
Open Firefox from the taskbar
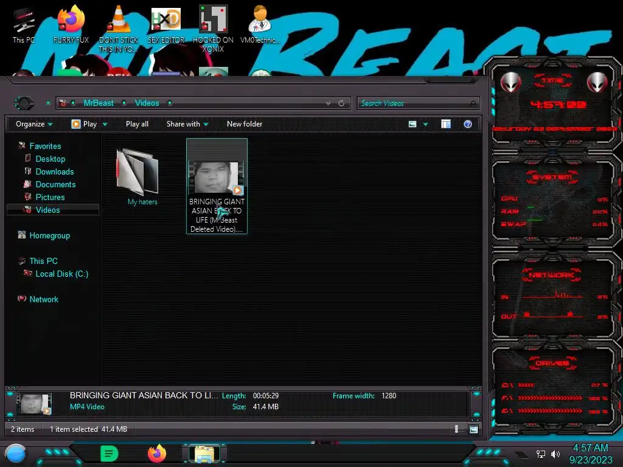point(157,454)
